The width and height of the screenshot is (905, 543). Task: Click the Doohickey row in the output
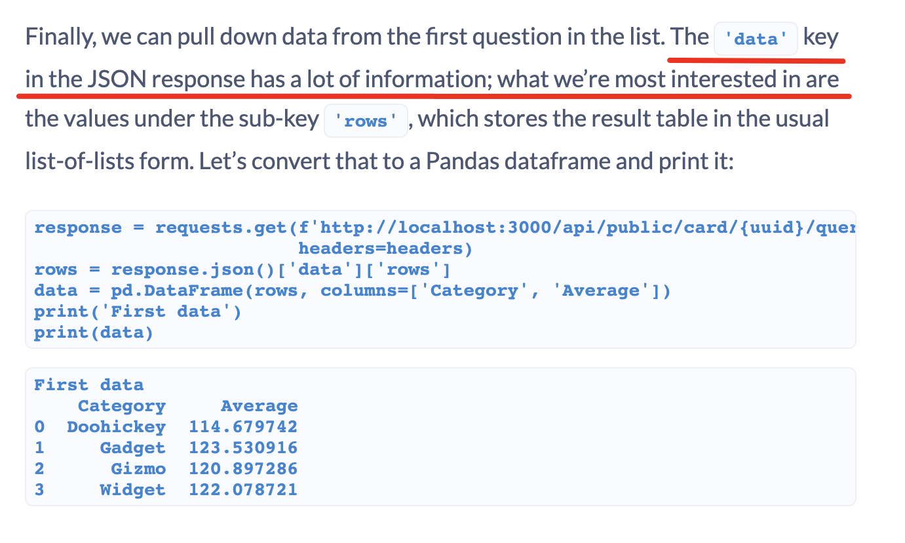point(166,427)
